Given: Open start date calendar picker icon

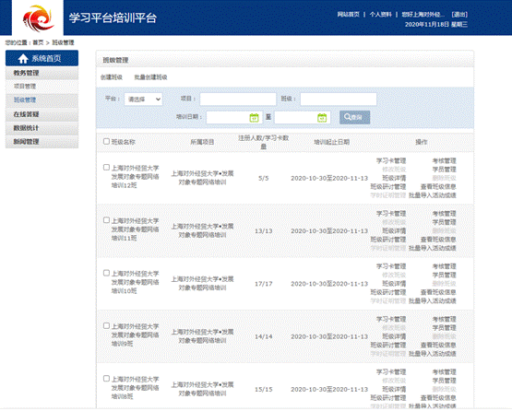Looking at the screenshot, I should [x=254, y=117].
